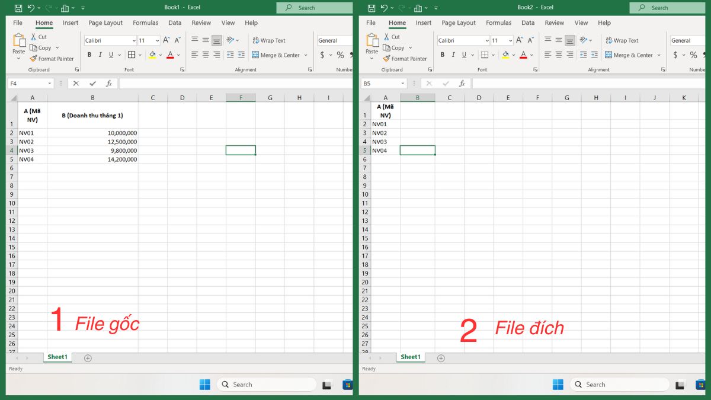Click Merge & Center in Book1

tap(276, 55)
